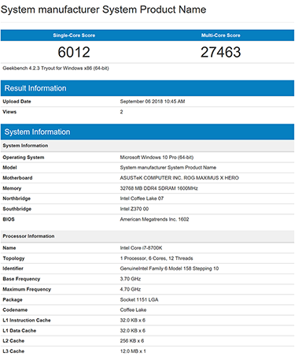Image resolution: width=295 pixels, height=360 pixels.
Task: Select 1 Processor, 6 Cores, 12 Threads value
Action: [157, 258]
